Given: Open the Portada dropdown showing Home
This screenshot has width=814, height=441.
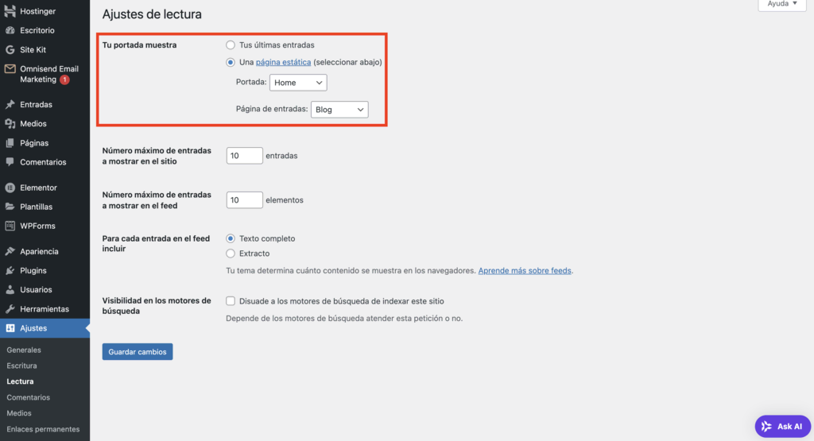Looking at the screenshot, I should [298, 83].
